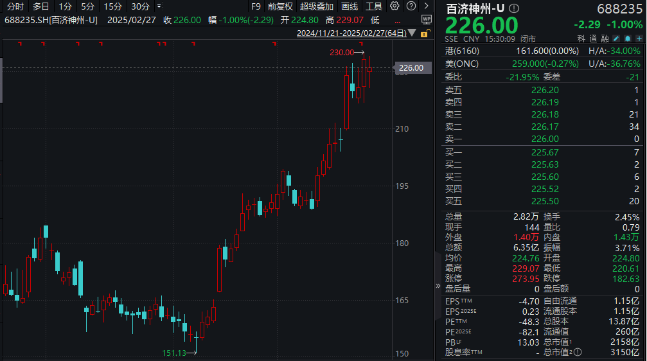The height and width of the screenshot is (361, 647).
Task: Toggle the yellow date range lock icon
Action: pos(425,33)
